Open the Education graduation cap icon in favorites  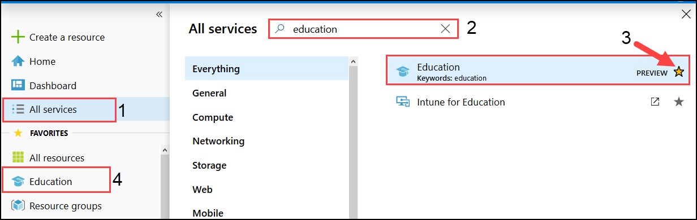tap(18, 182)
